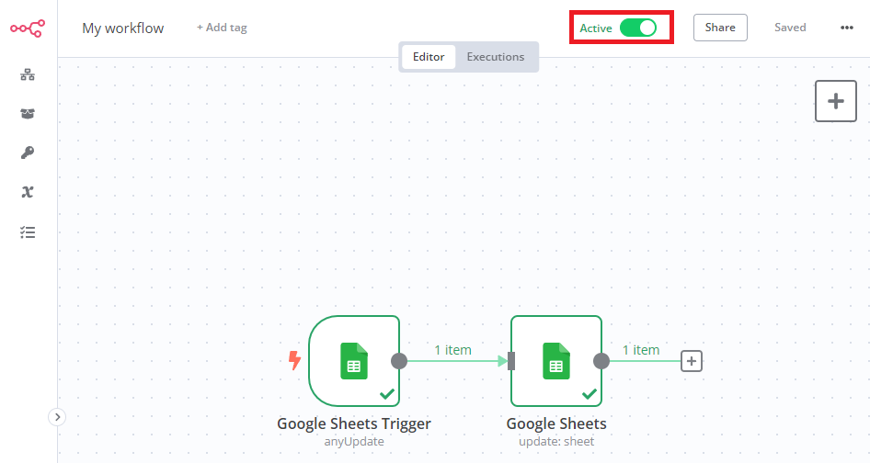
Task: Click the '1 item' label between nodes
Action: coord(452,350)
